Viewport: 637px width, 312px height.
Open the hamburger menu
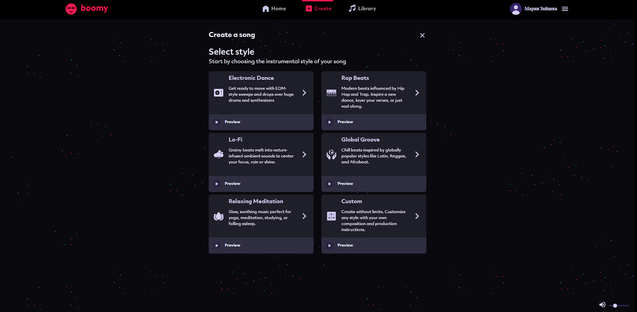[565, 9]
